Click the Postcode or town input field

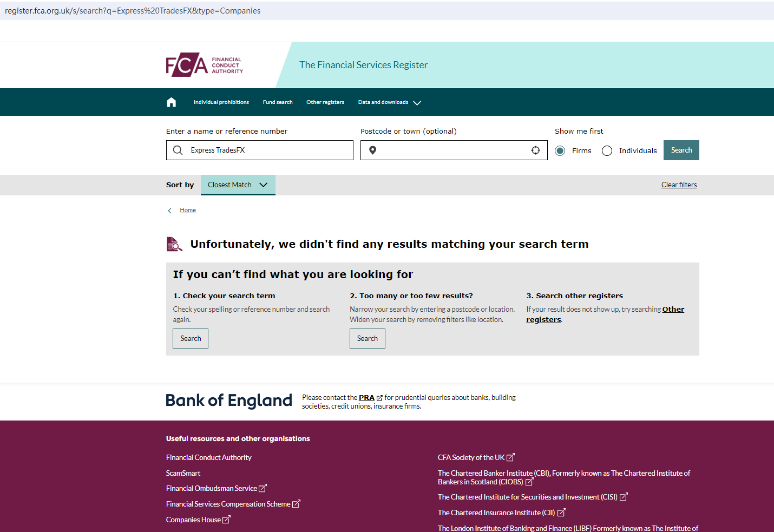(454, 150)
